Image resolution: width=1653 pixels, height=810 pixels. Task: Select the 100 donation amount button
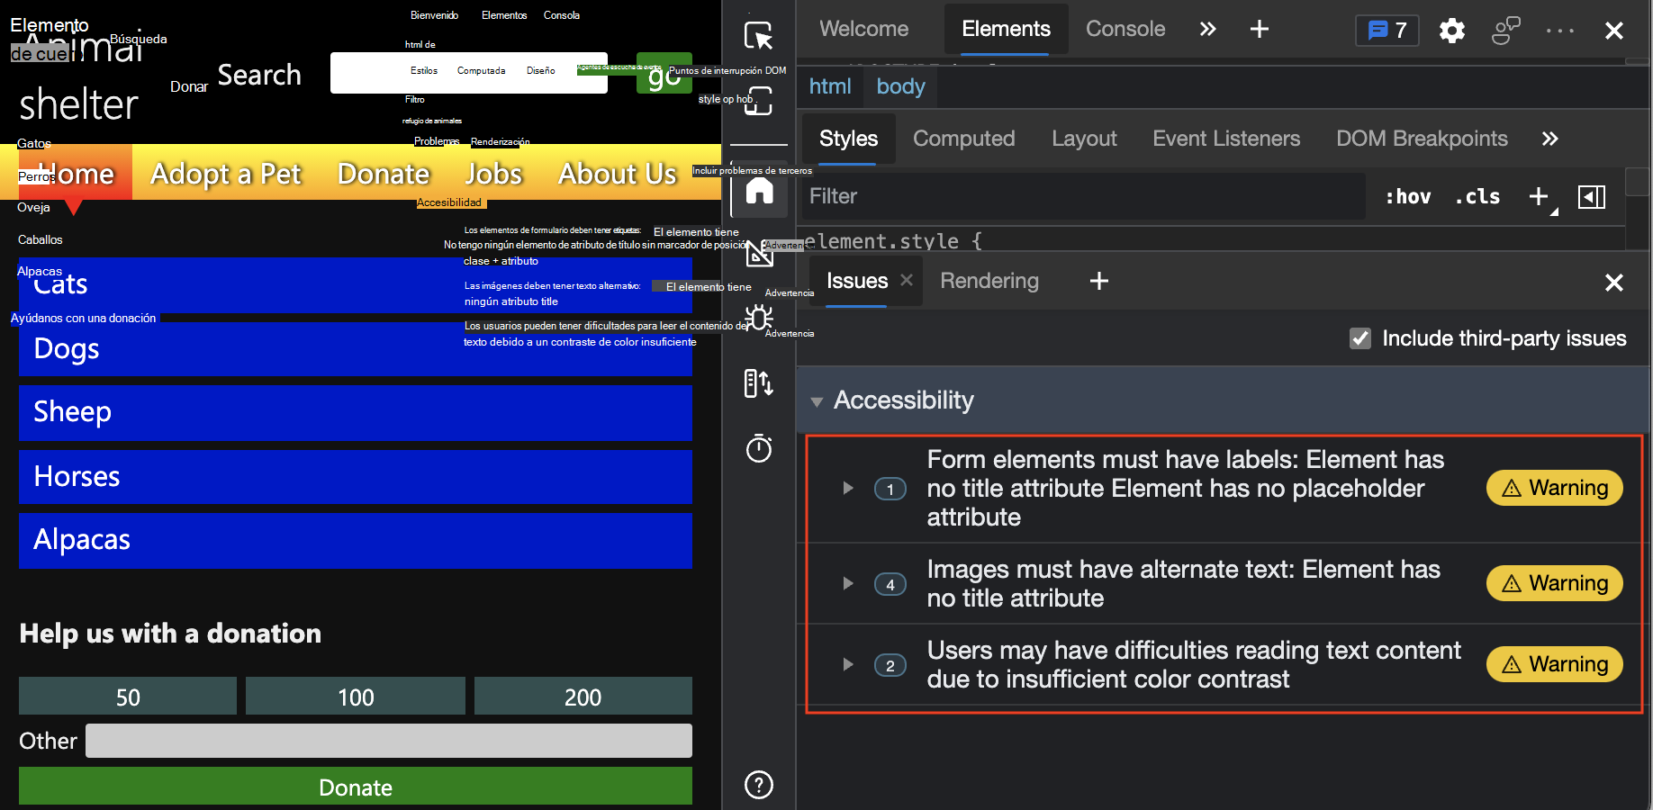point(356,697)
